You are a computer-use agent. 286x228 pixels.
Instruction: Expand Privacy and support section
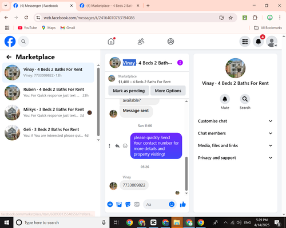pos(235,158)
